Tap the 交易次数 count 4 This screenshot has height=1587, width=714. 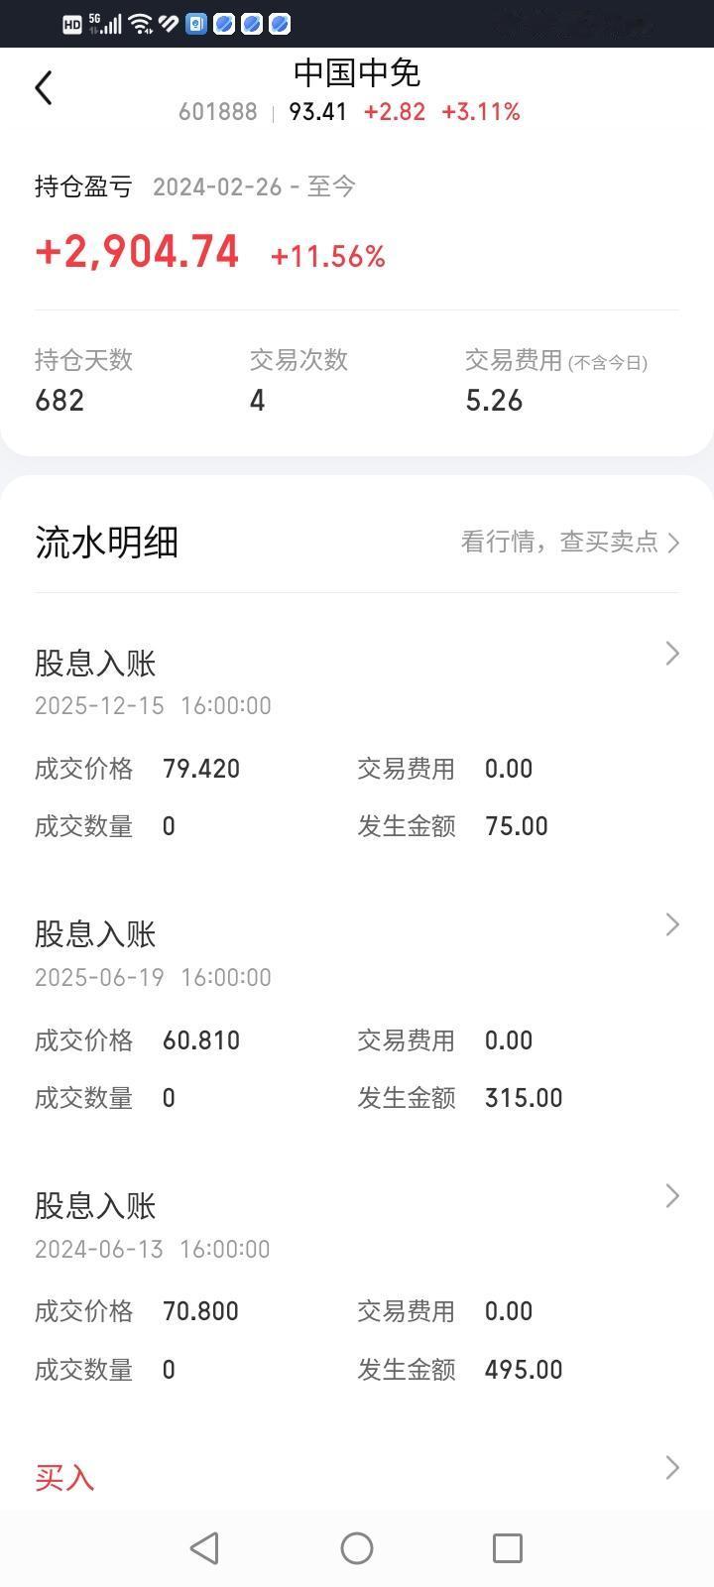pyautogui.click(x=258, y=401)
